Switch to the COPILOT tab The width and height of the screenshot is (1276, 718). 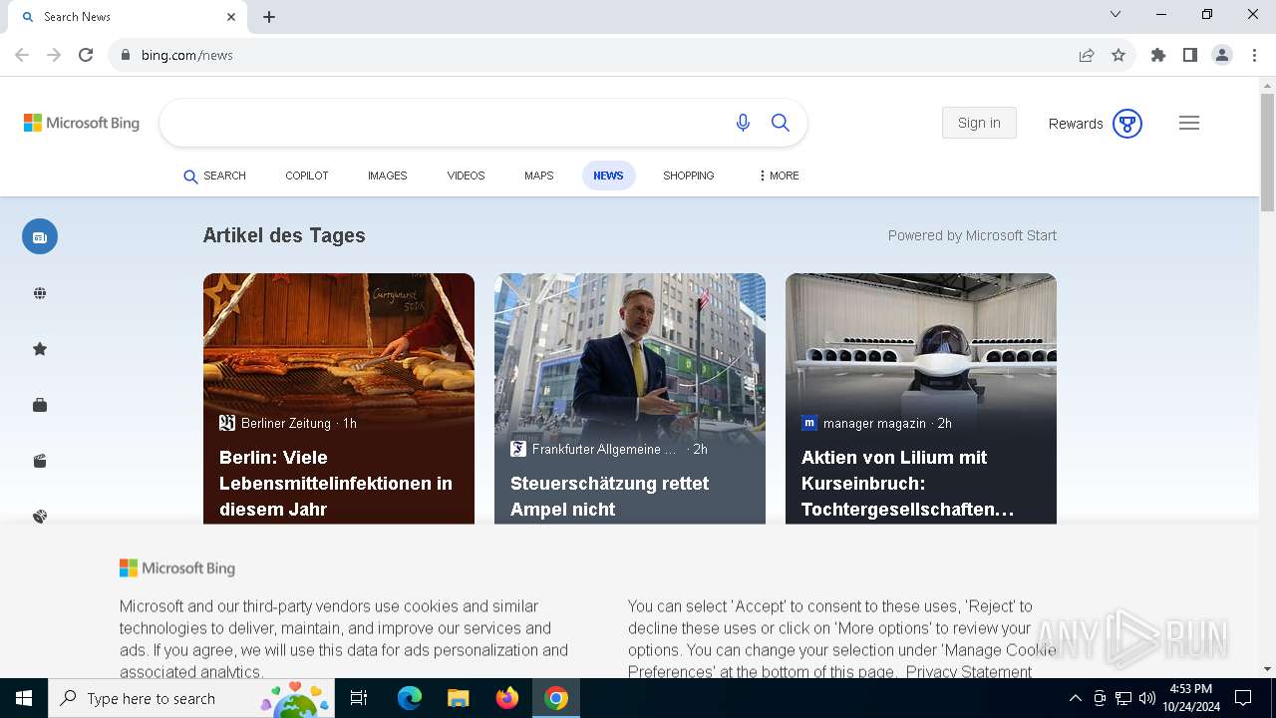point(307,176)
